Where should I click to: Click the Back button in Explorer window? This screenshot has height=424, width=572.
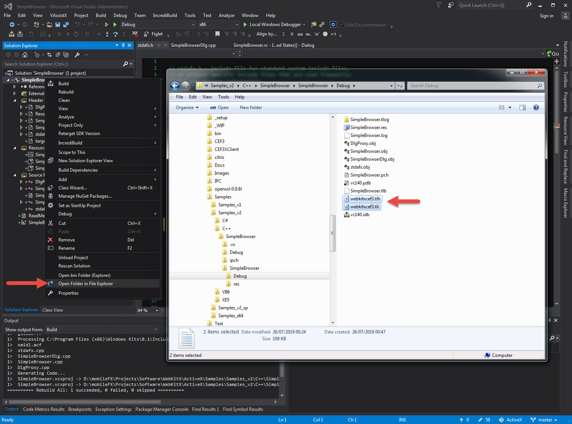pos(175,86)
